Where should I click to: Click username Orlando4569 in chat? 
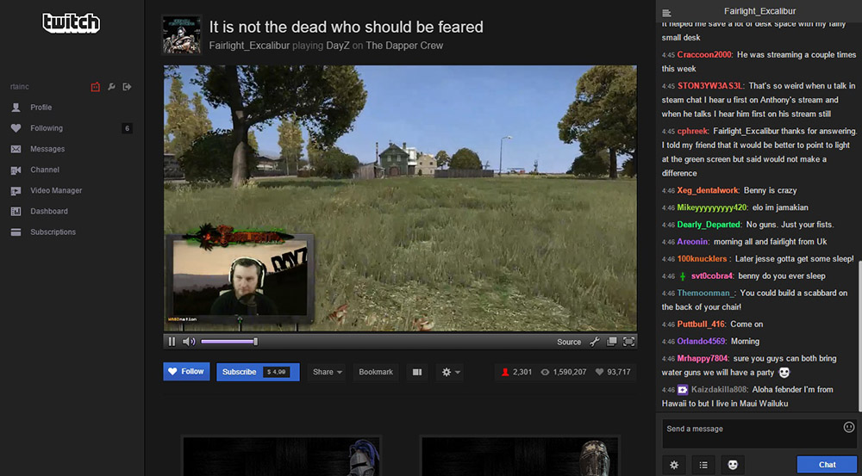(x=702, y=341)
